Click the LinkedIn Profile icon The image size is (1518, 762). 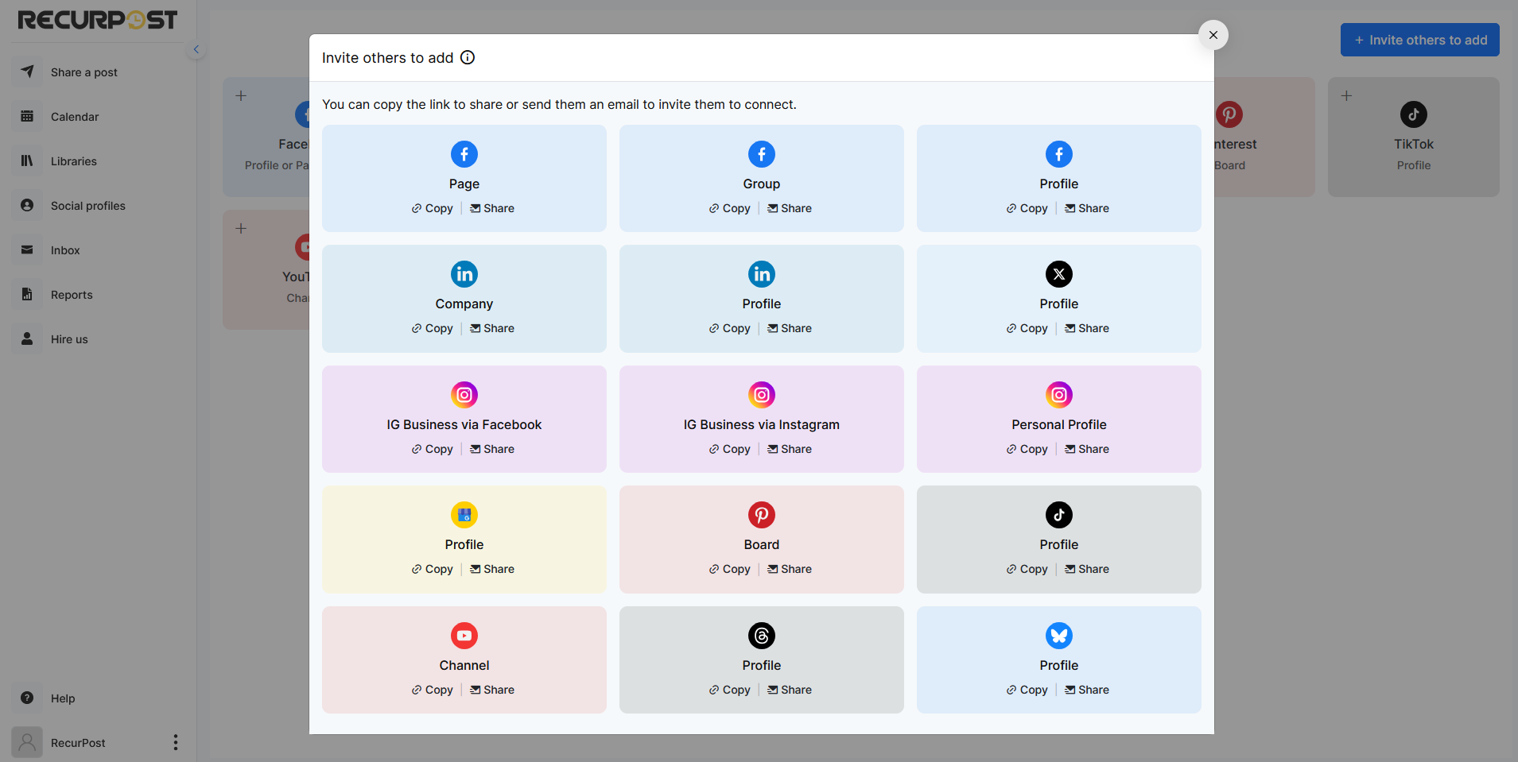click(x=762, y=274)
